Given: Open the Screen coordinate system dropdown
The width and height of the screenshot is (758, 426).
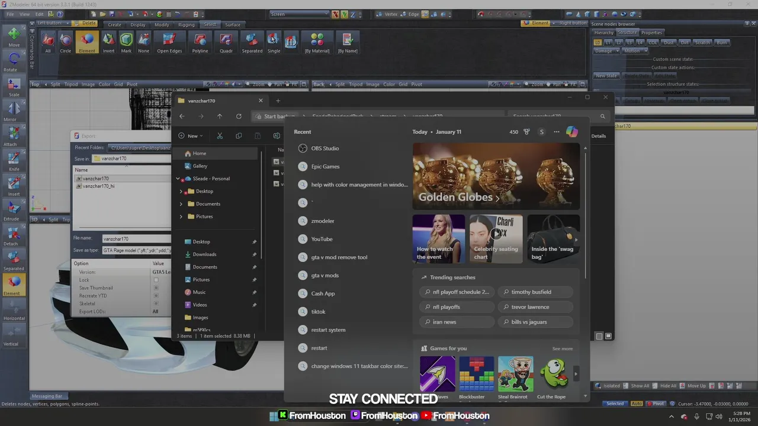Looking at the screenshot, I should point(300,14).
